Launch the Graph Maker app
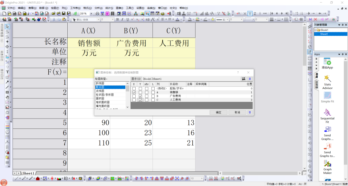 click(327, 164)
